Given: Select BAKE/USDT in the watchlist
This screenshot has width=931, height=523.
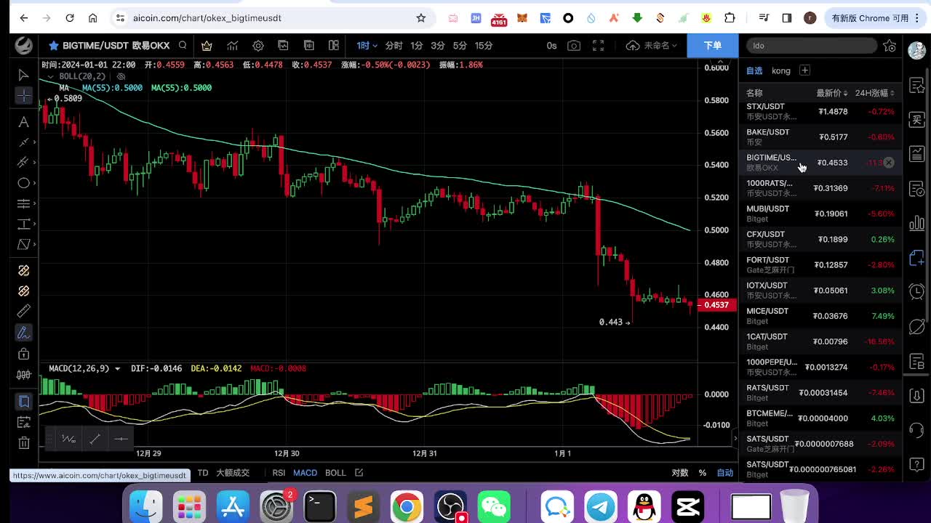Looking at the screenshot, I should tap(820, 137).
